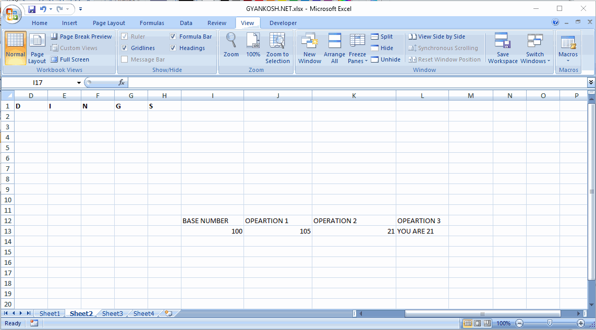
Task: Uncheck the Gridlines checkbox
Action: click(x=125, y=47)
